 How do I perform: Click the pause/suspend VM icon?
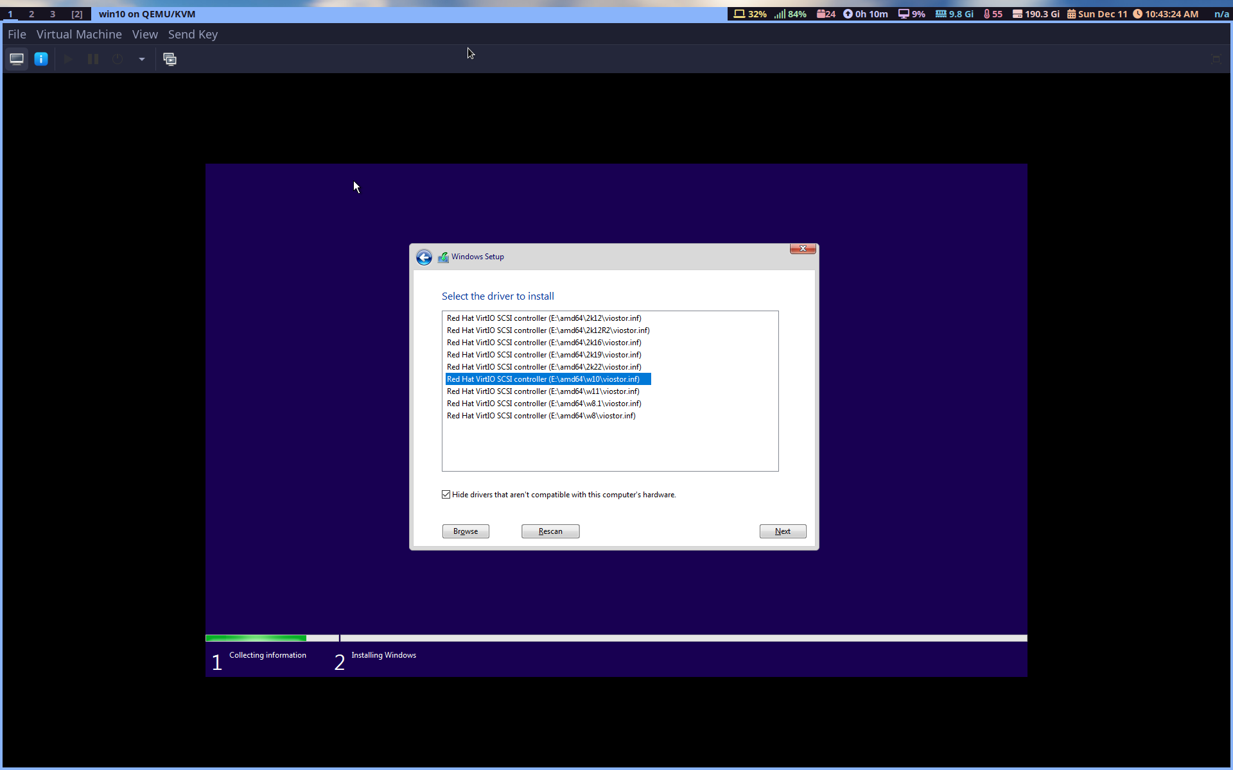(x=92, y=58)
